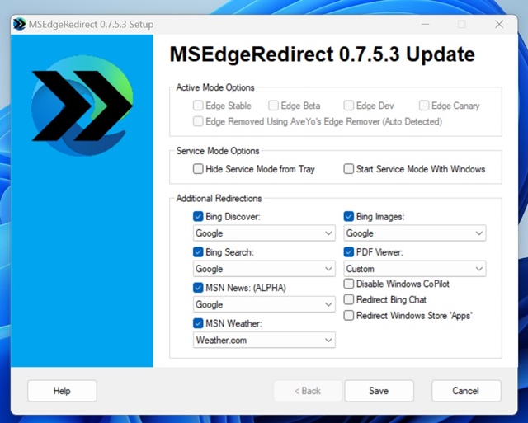
Task: Tick the Edge Stable checkbox
Action: click(198, 106)
